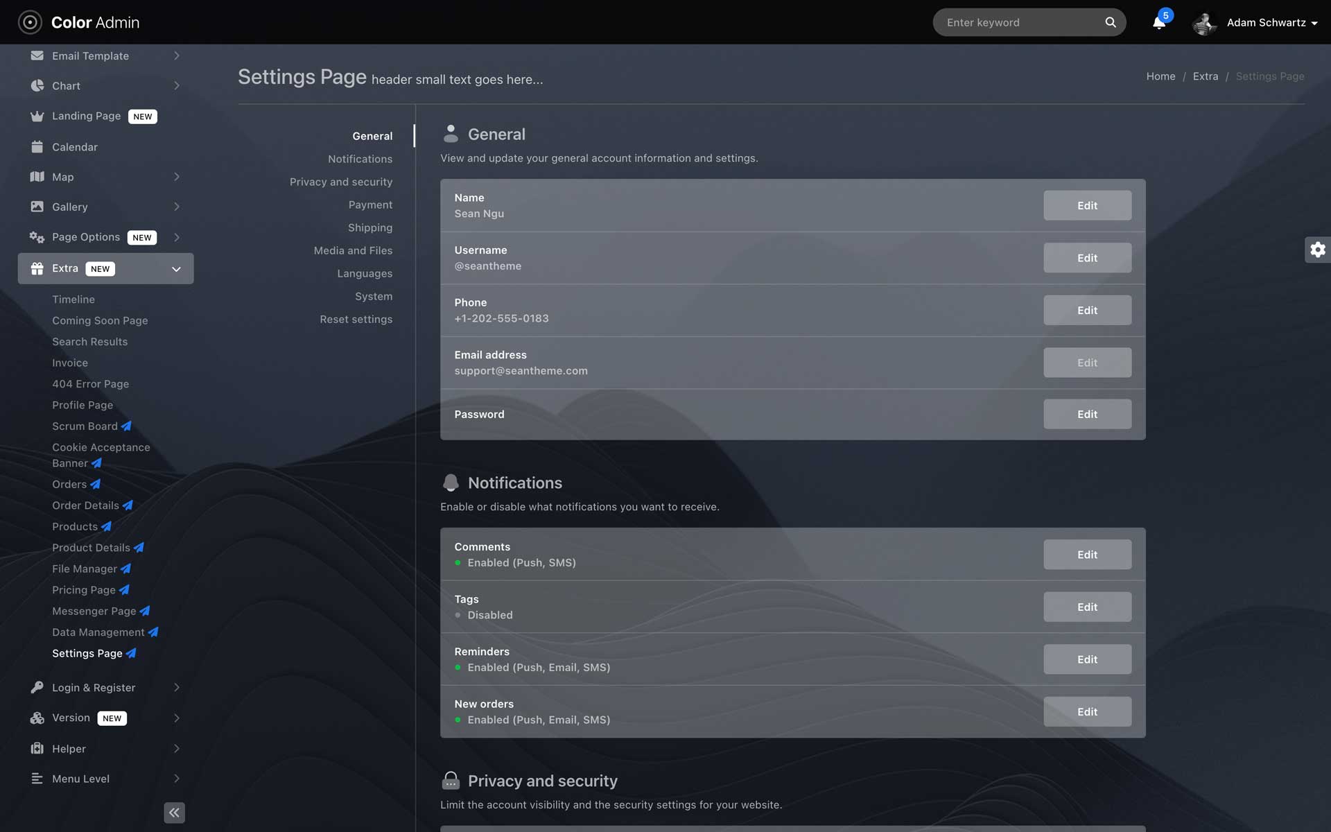
Task: Go to Home breadcrumb link
Action: [1160, 76]
